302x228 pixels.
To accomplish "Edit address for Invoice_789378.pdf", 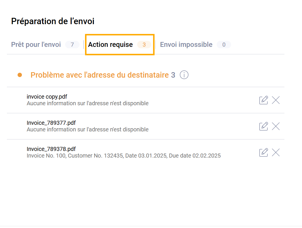I will (263, 152).
